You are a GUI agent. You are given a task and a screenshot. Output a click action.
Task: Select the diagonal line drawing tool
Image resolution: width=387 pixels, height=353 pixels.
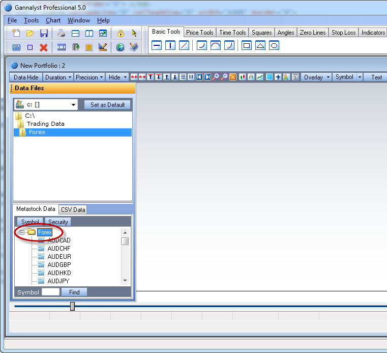tap(184, 45)
